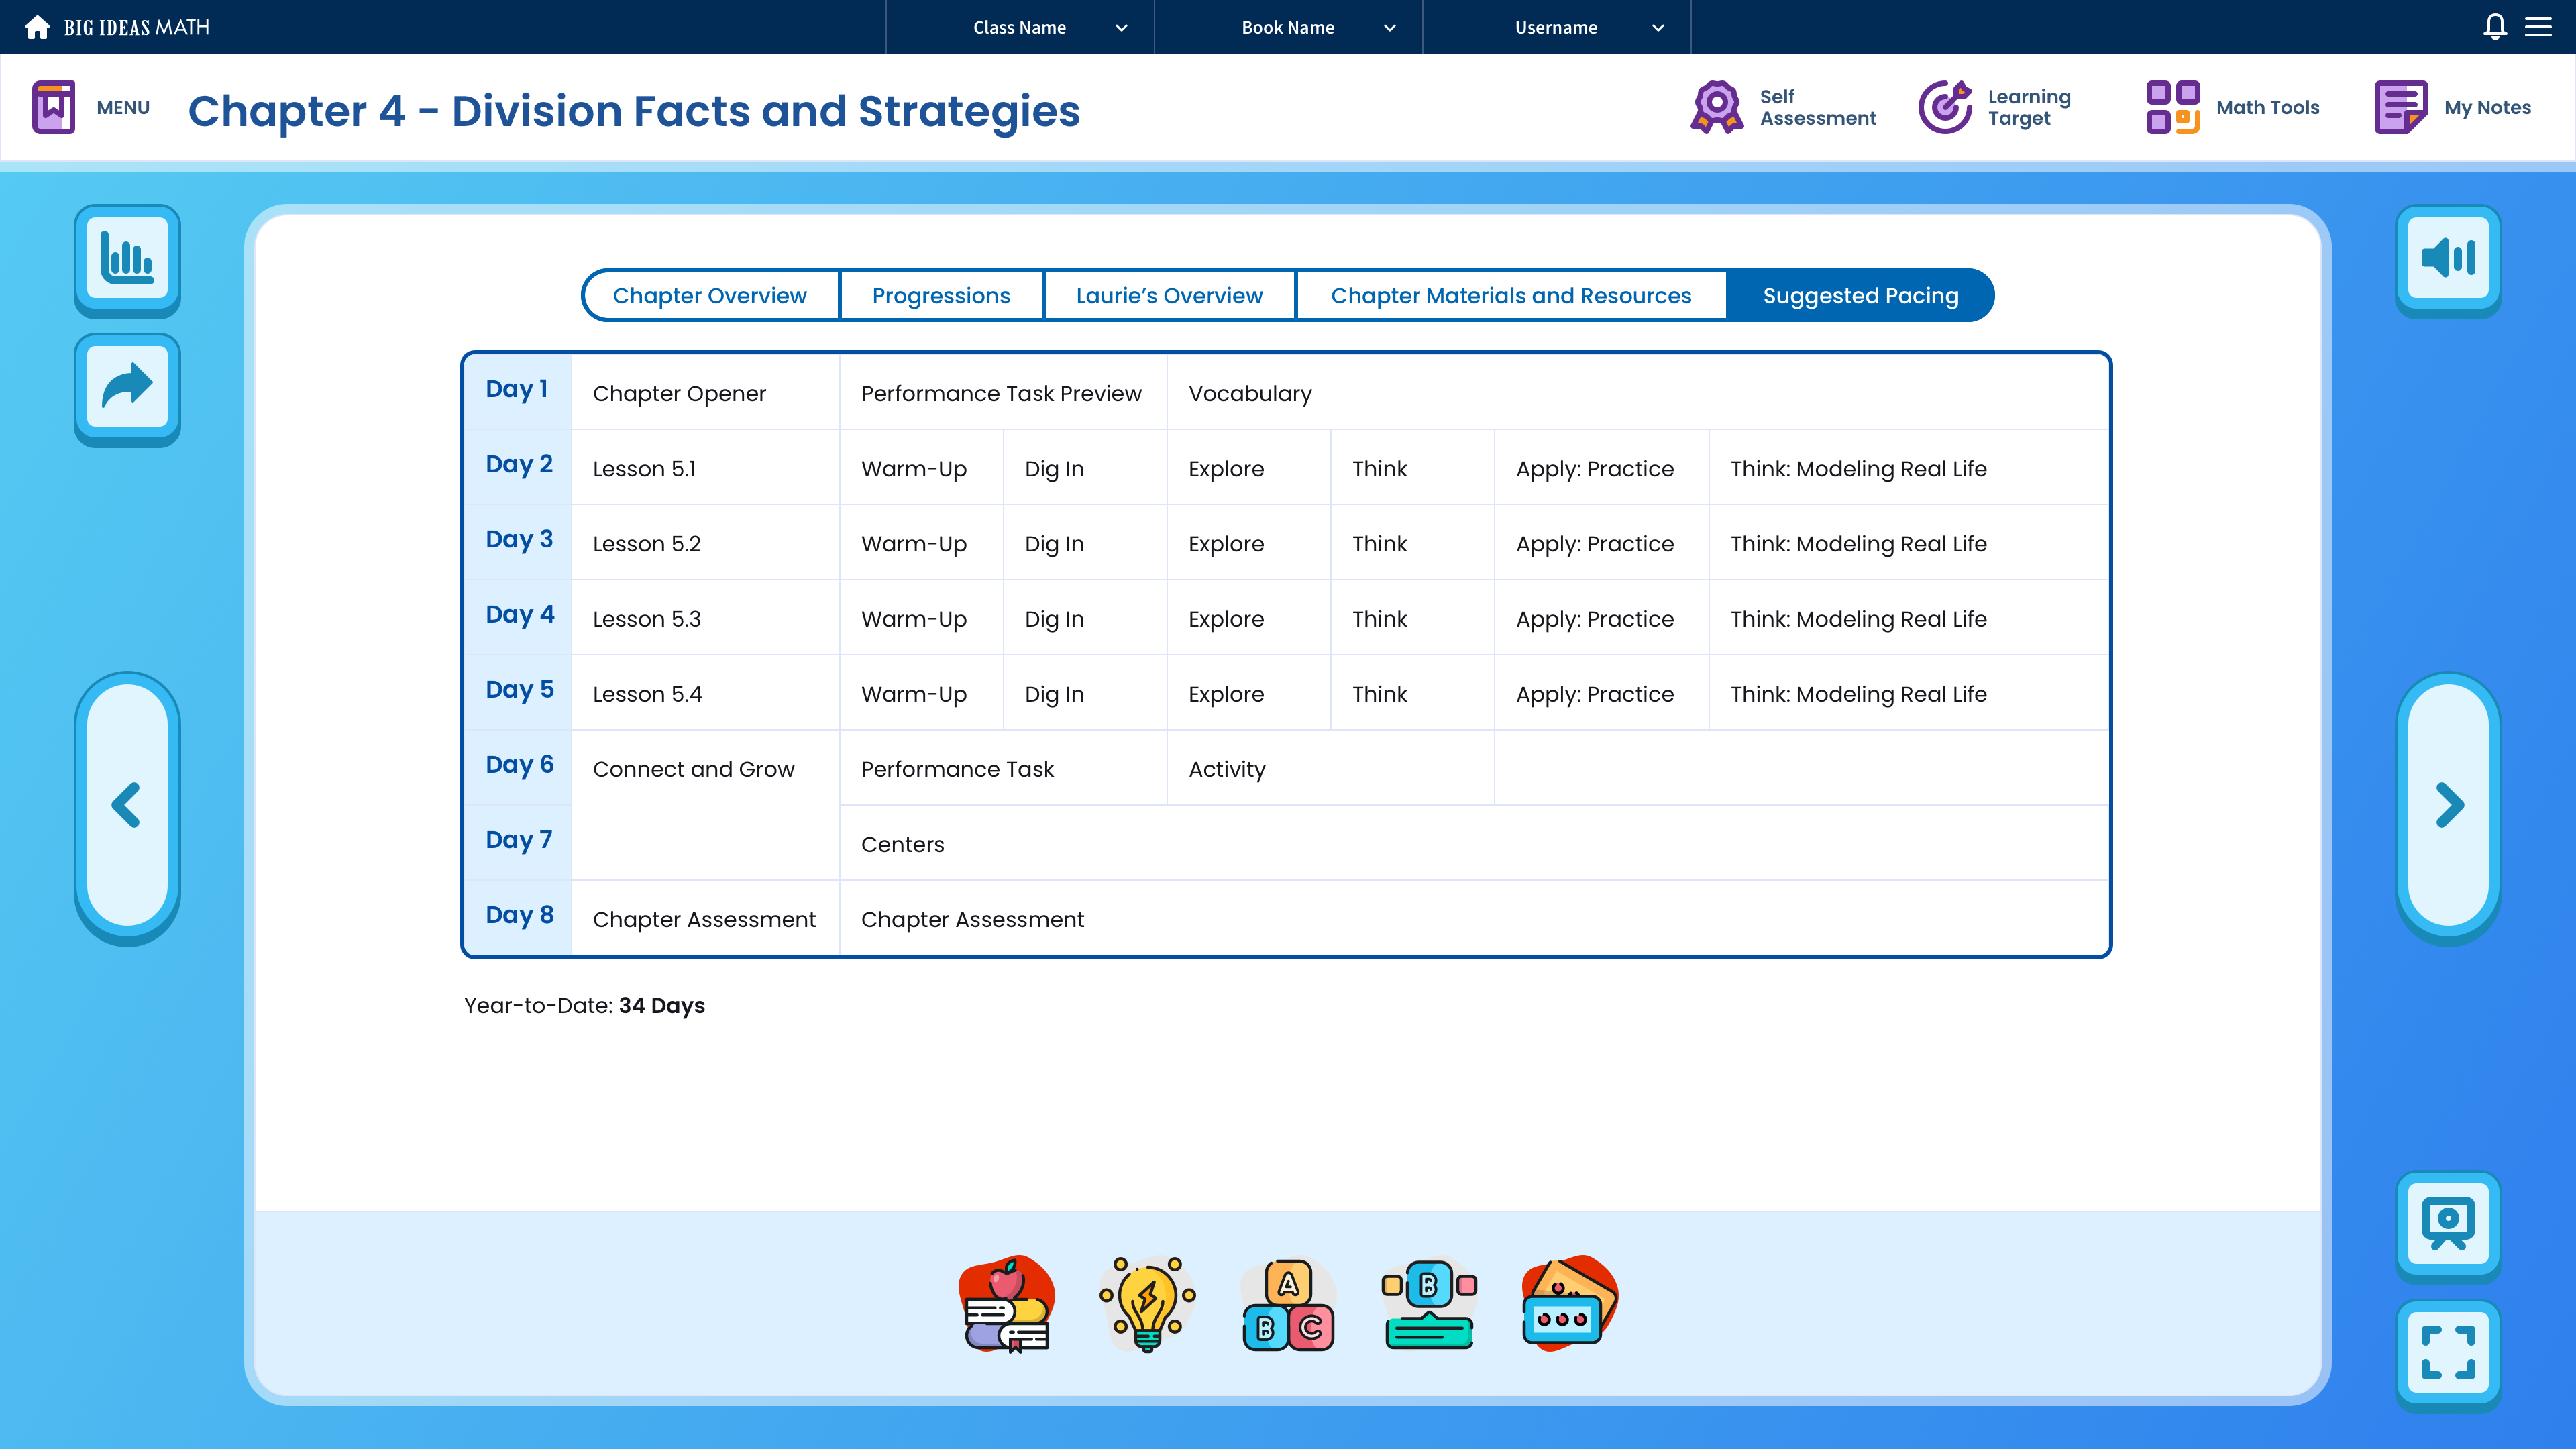Click My Notes text
This screenshot has width=2576, height=1449.
click(x=2487, y=107)
